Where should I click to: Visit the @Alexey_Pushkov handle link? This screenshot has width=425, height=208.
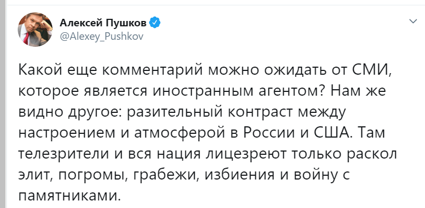coord(102,36)
